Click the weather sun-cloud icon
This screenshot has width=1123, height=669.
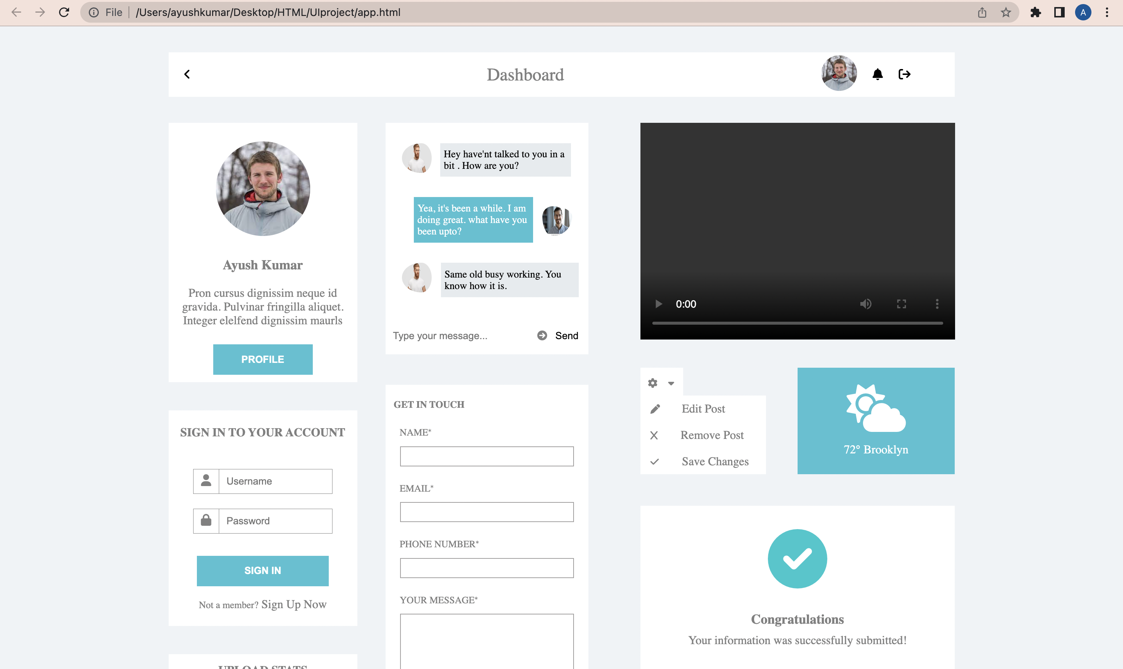pyautogui.click(x=876, y=409)
